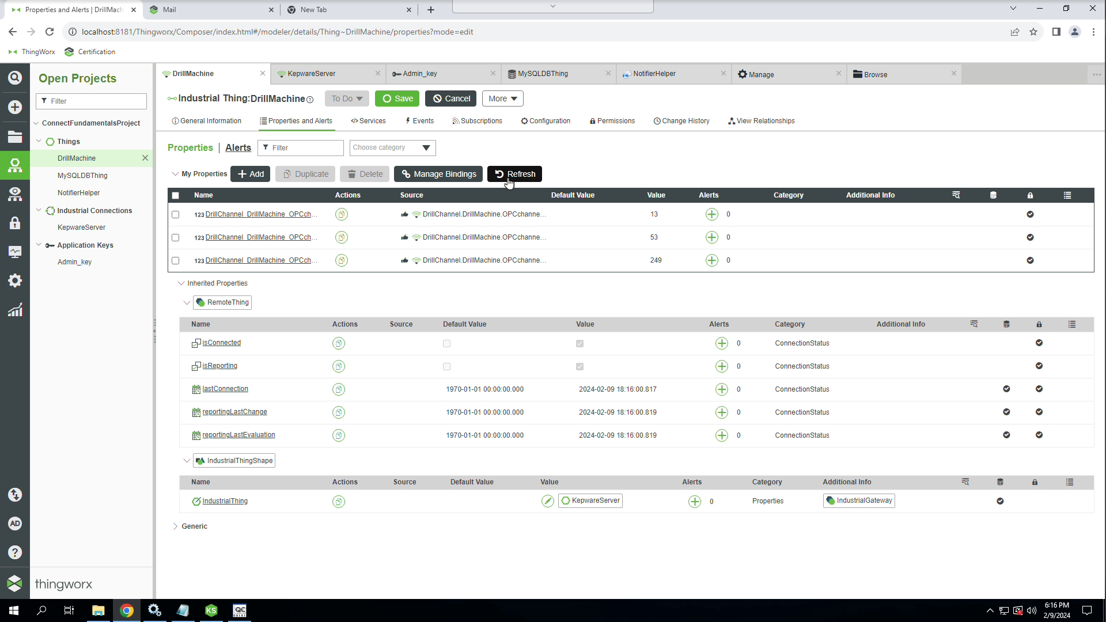
Task: Collapse the My Properties section
Action: pos(175,174)
